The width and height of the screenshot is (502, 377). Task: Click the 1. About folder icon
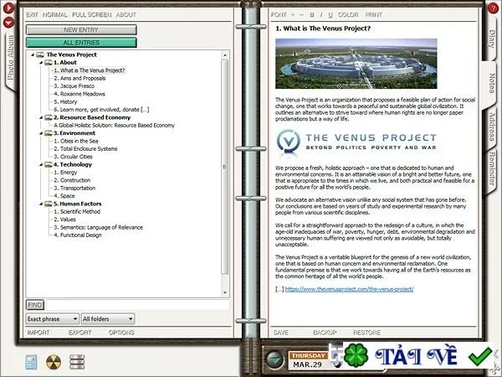tap(49, 63)
